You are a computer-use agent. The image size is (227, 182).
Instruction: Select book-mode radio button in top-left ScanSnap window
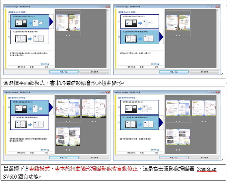pyautogui.click(x=9, y=37)
